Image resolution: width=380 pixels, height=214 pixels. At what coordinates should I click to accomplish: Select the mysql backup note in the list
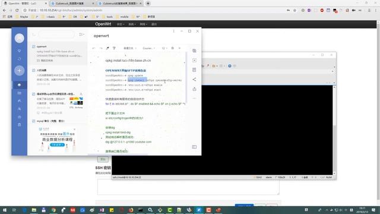point(58,121)
